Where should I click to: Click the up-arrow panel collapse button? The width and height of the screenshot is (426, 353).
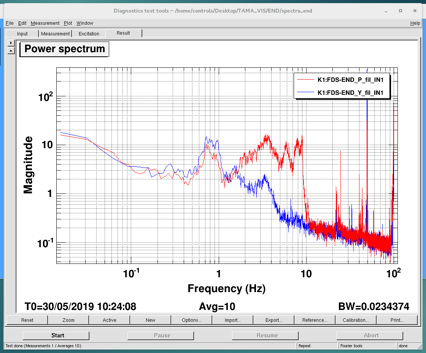(x=11, y=50)
